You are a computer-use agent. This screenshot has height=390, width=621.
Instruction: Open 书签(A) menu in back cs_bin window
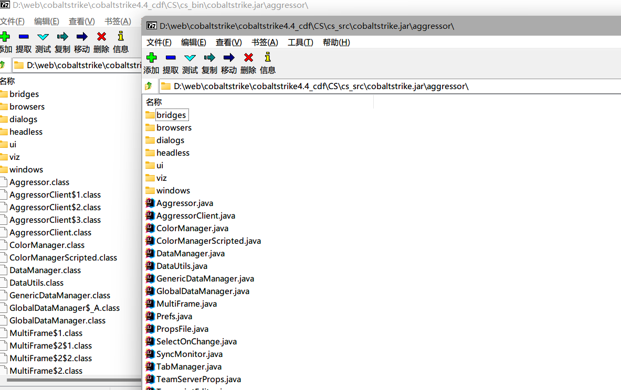(118, 21)
